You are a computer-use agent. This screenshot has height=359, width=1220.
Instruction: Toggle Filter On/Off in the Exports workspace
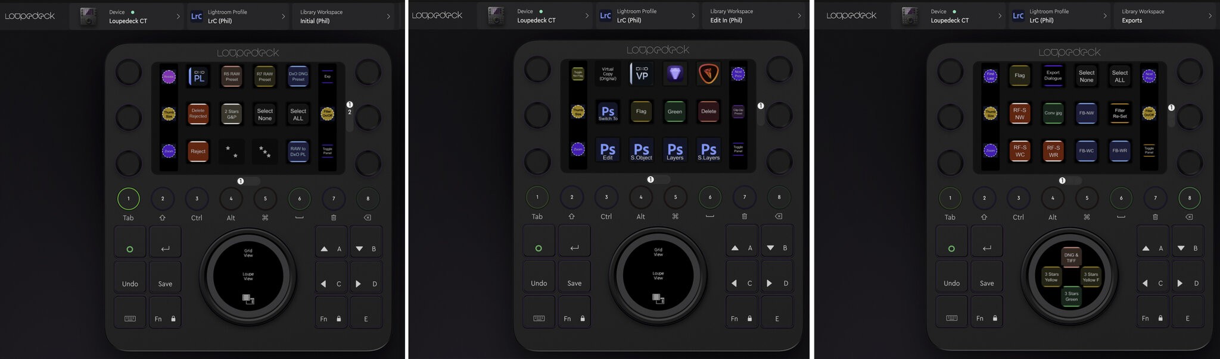click(x=1149, y=113)
